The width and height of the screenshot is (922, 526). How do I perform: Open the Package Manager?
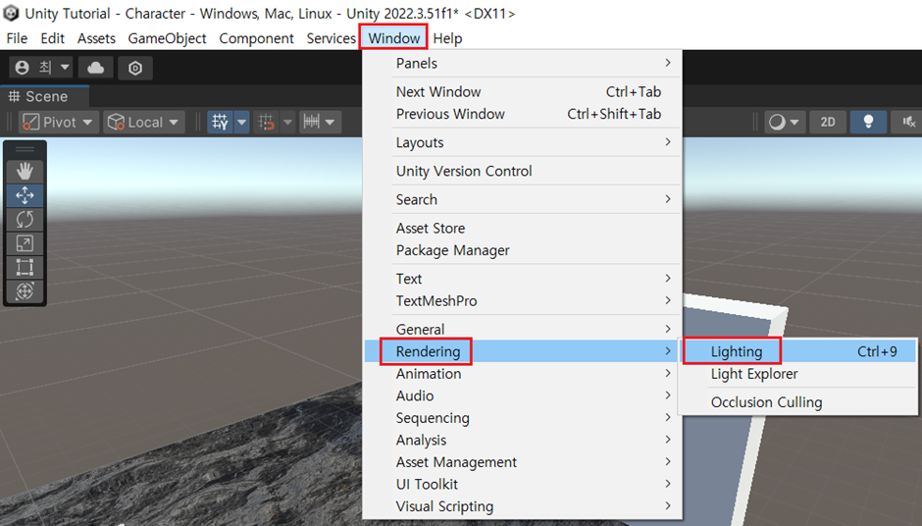coord(522,250)
